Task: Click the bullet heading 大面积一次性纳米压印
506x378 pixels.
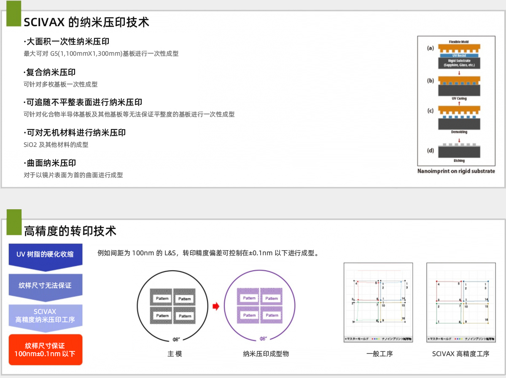Action: click(67, 42)
